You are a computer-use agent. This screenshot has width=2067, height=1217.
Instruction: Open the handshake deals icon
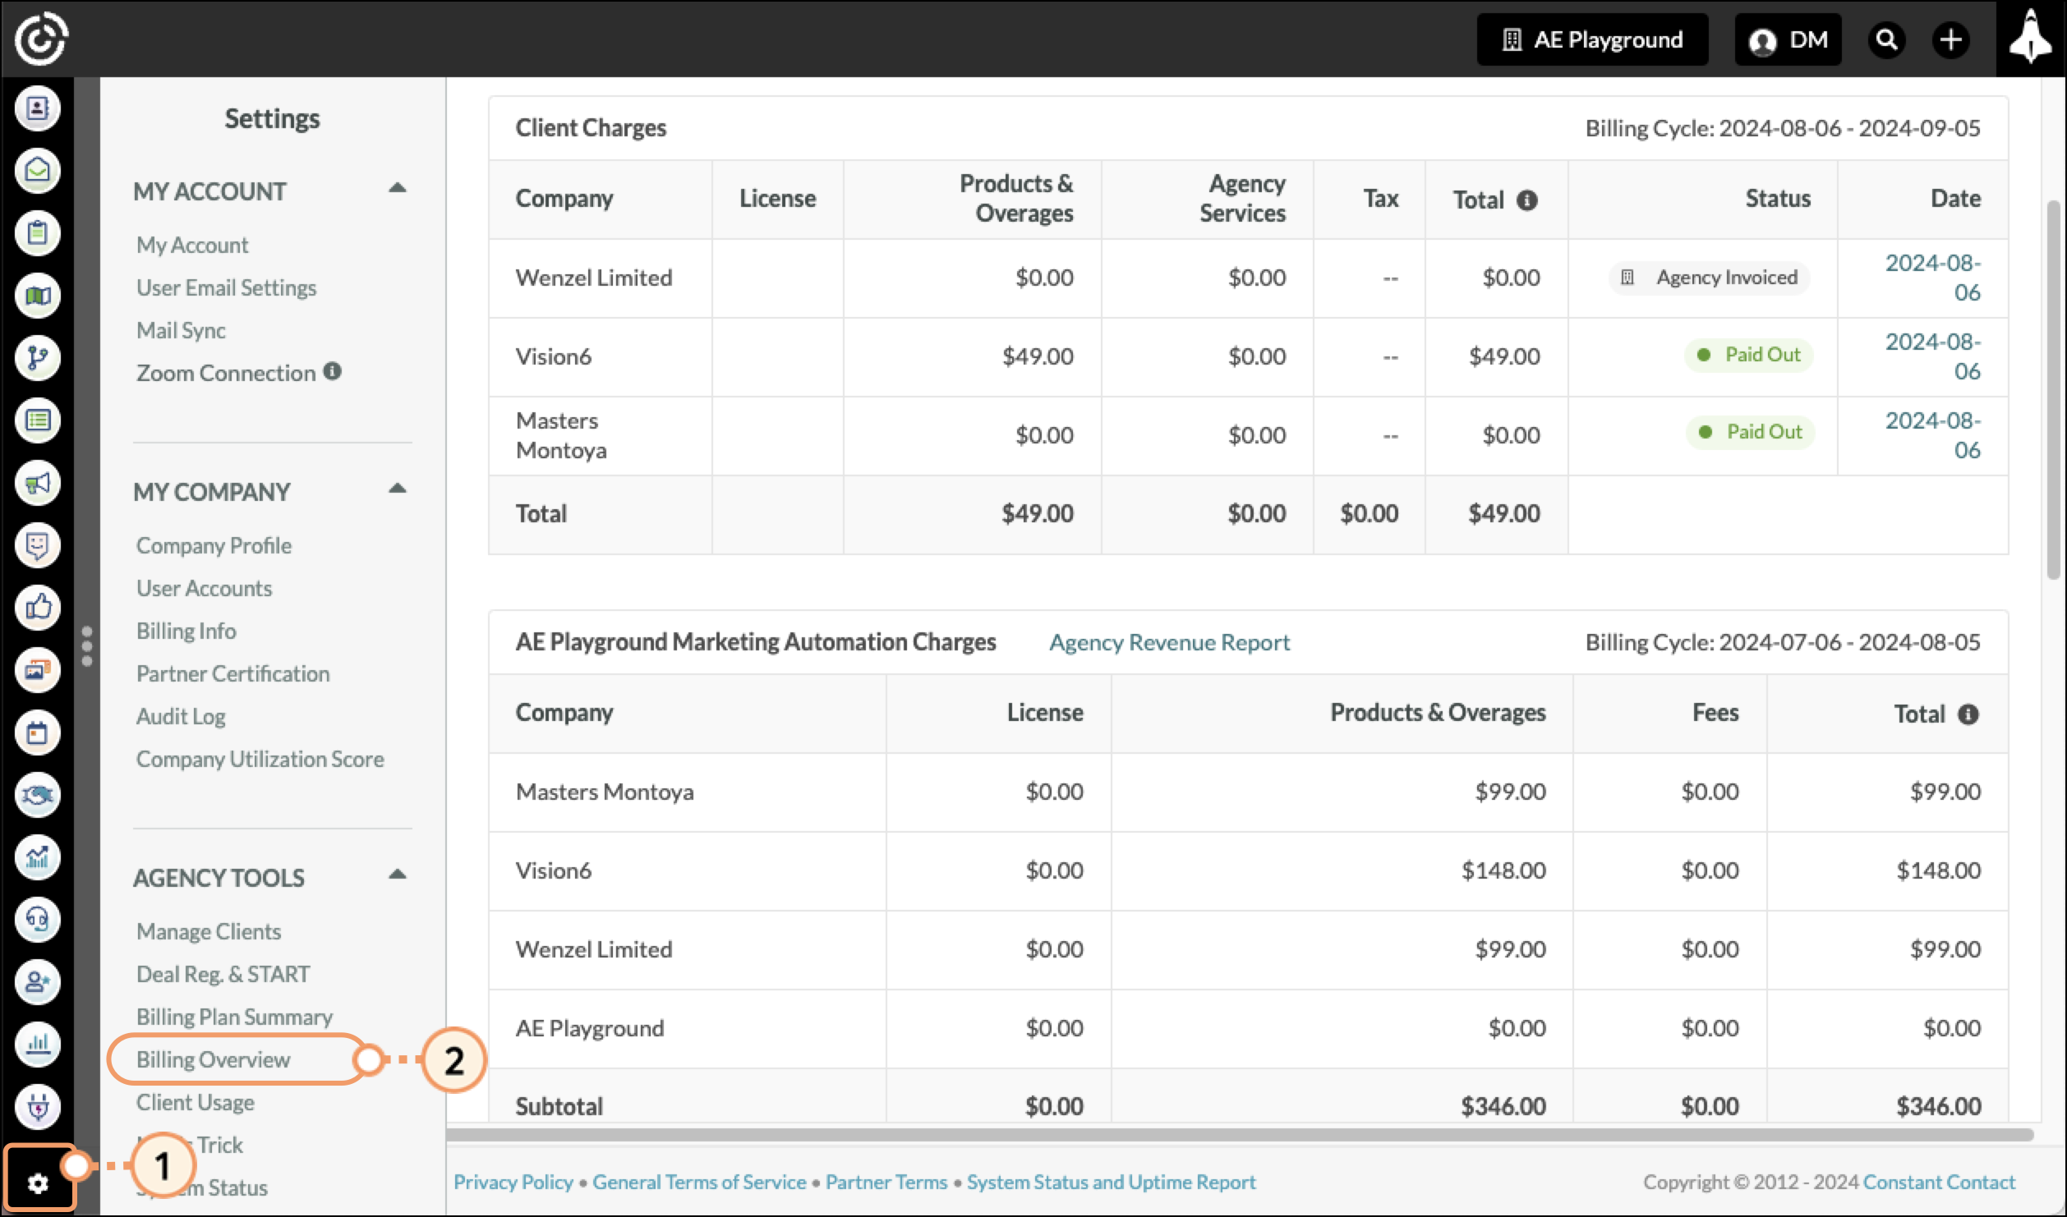pyautogui.click(x=38, y=795)
